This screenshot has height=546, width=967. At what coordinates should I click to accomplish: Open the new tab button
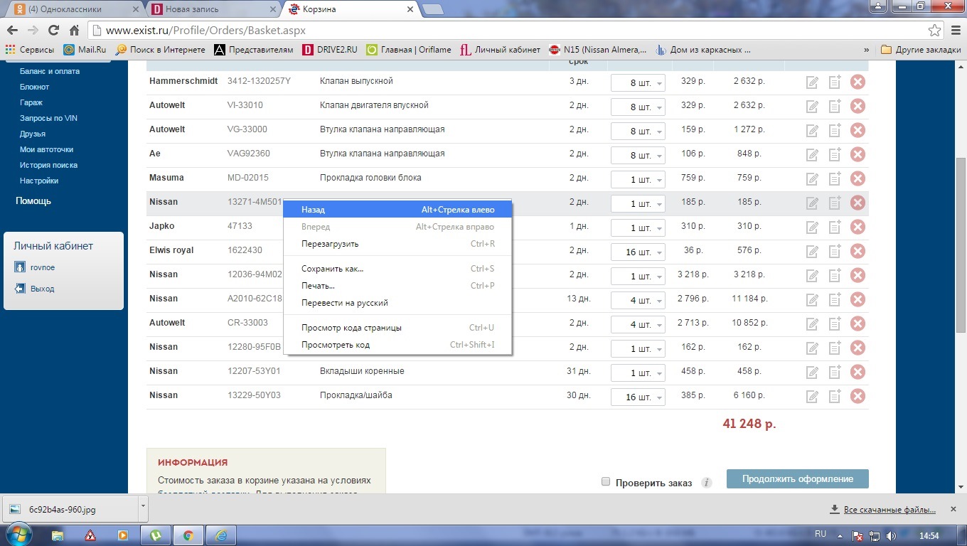[x=432, y=9]
